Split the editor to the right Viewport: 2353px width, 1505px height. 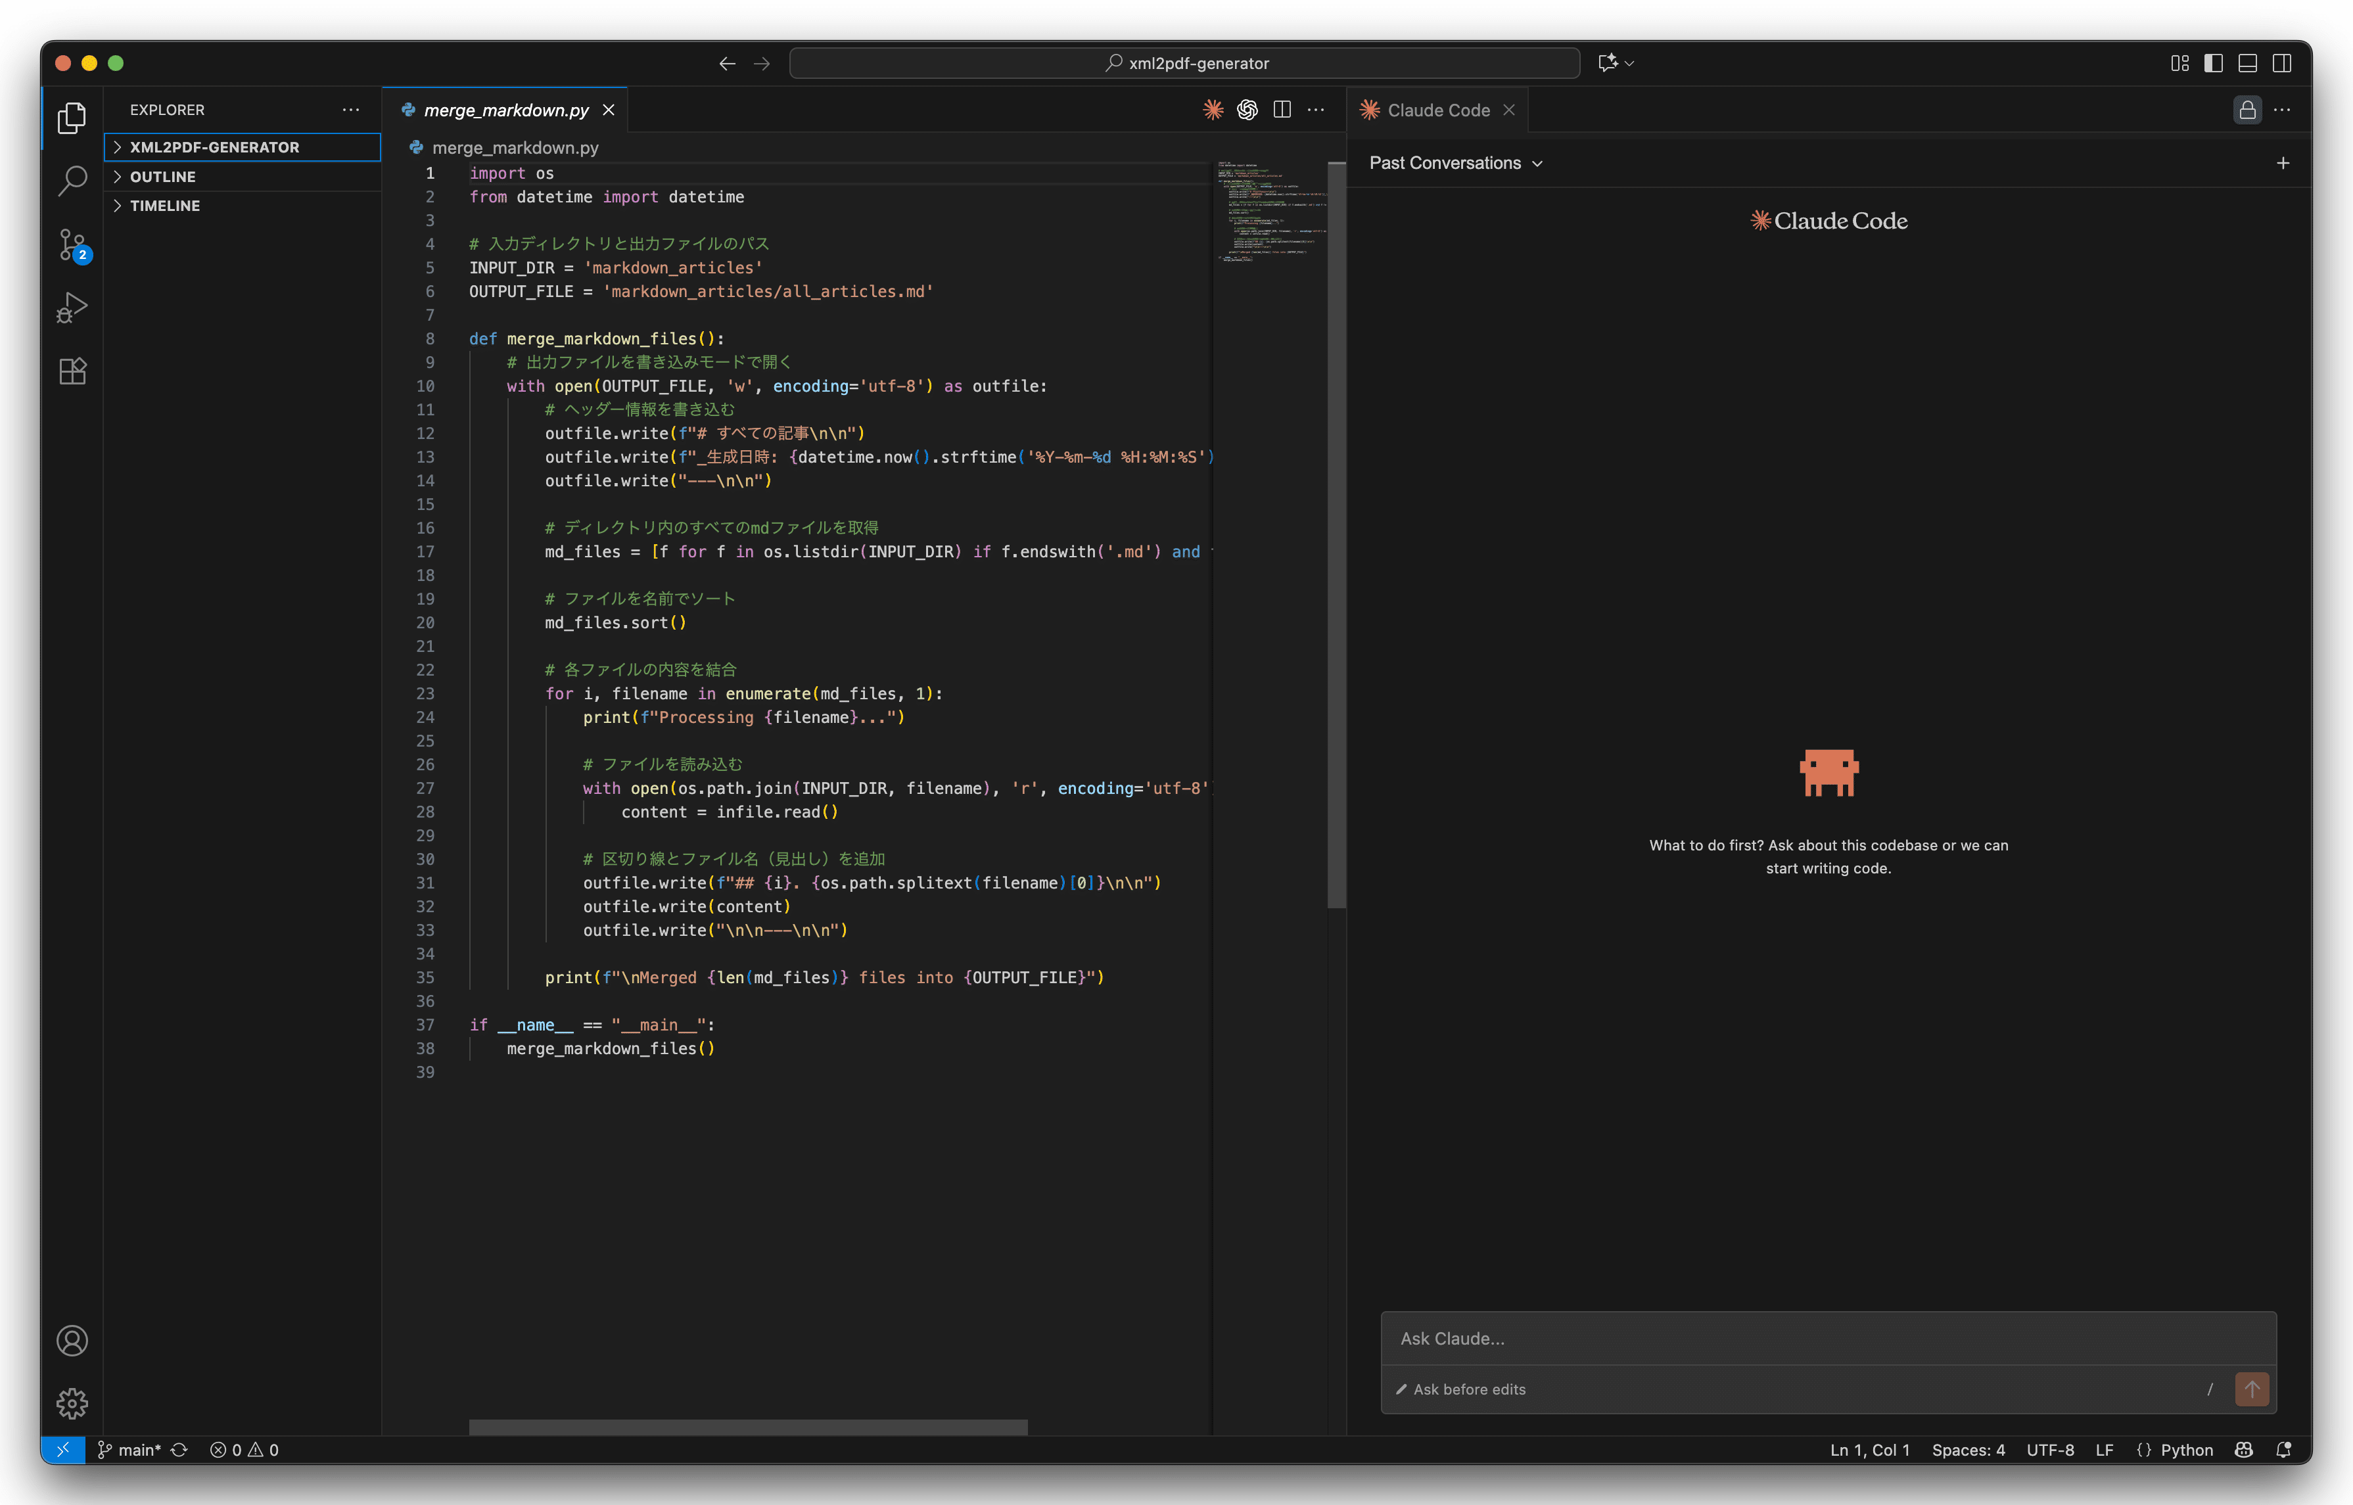coord(1282,110)
